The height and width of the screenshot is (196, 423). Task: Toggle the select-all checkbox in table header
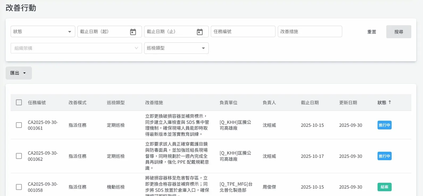tap(19, 102)
